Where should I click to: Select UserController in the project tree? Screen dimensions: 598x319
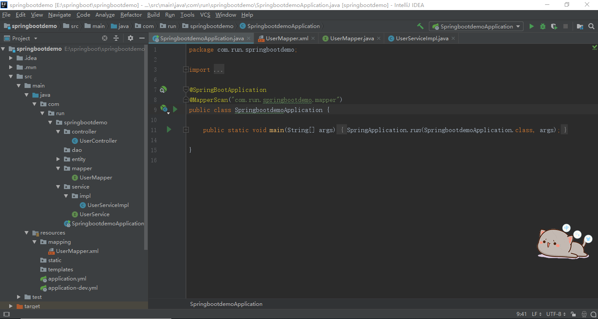coord(98,141)
